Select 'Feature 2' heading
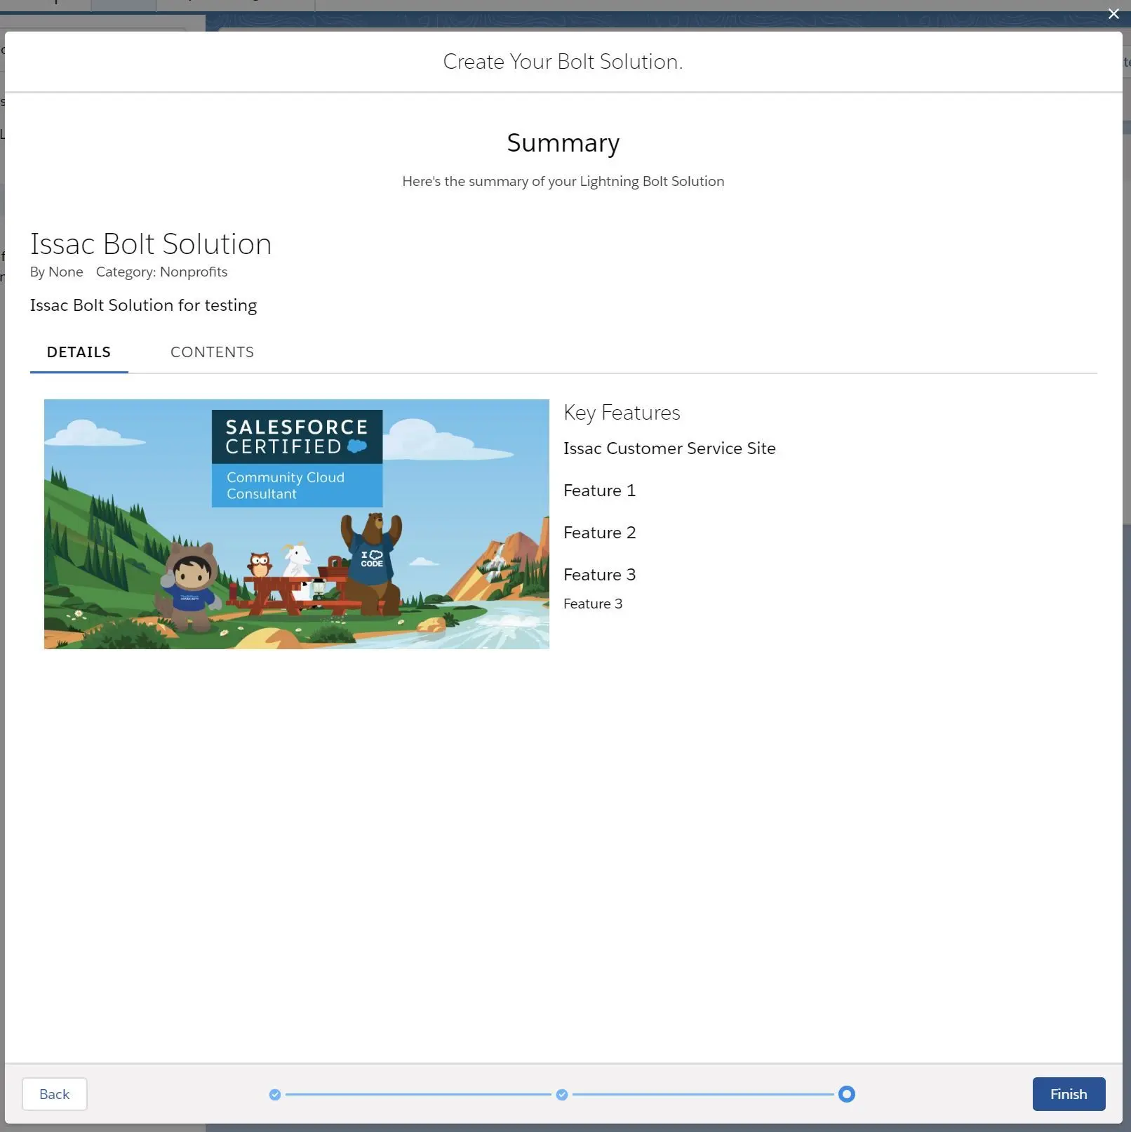 coord(599,533)
